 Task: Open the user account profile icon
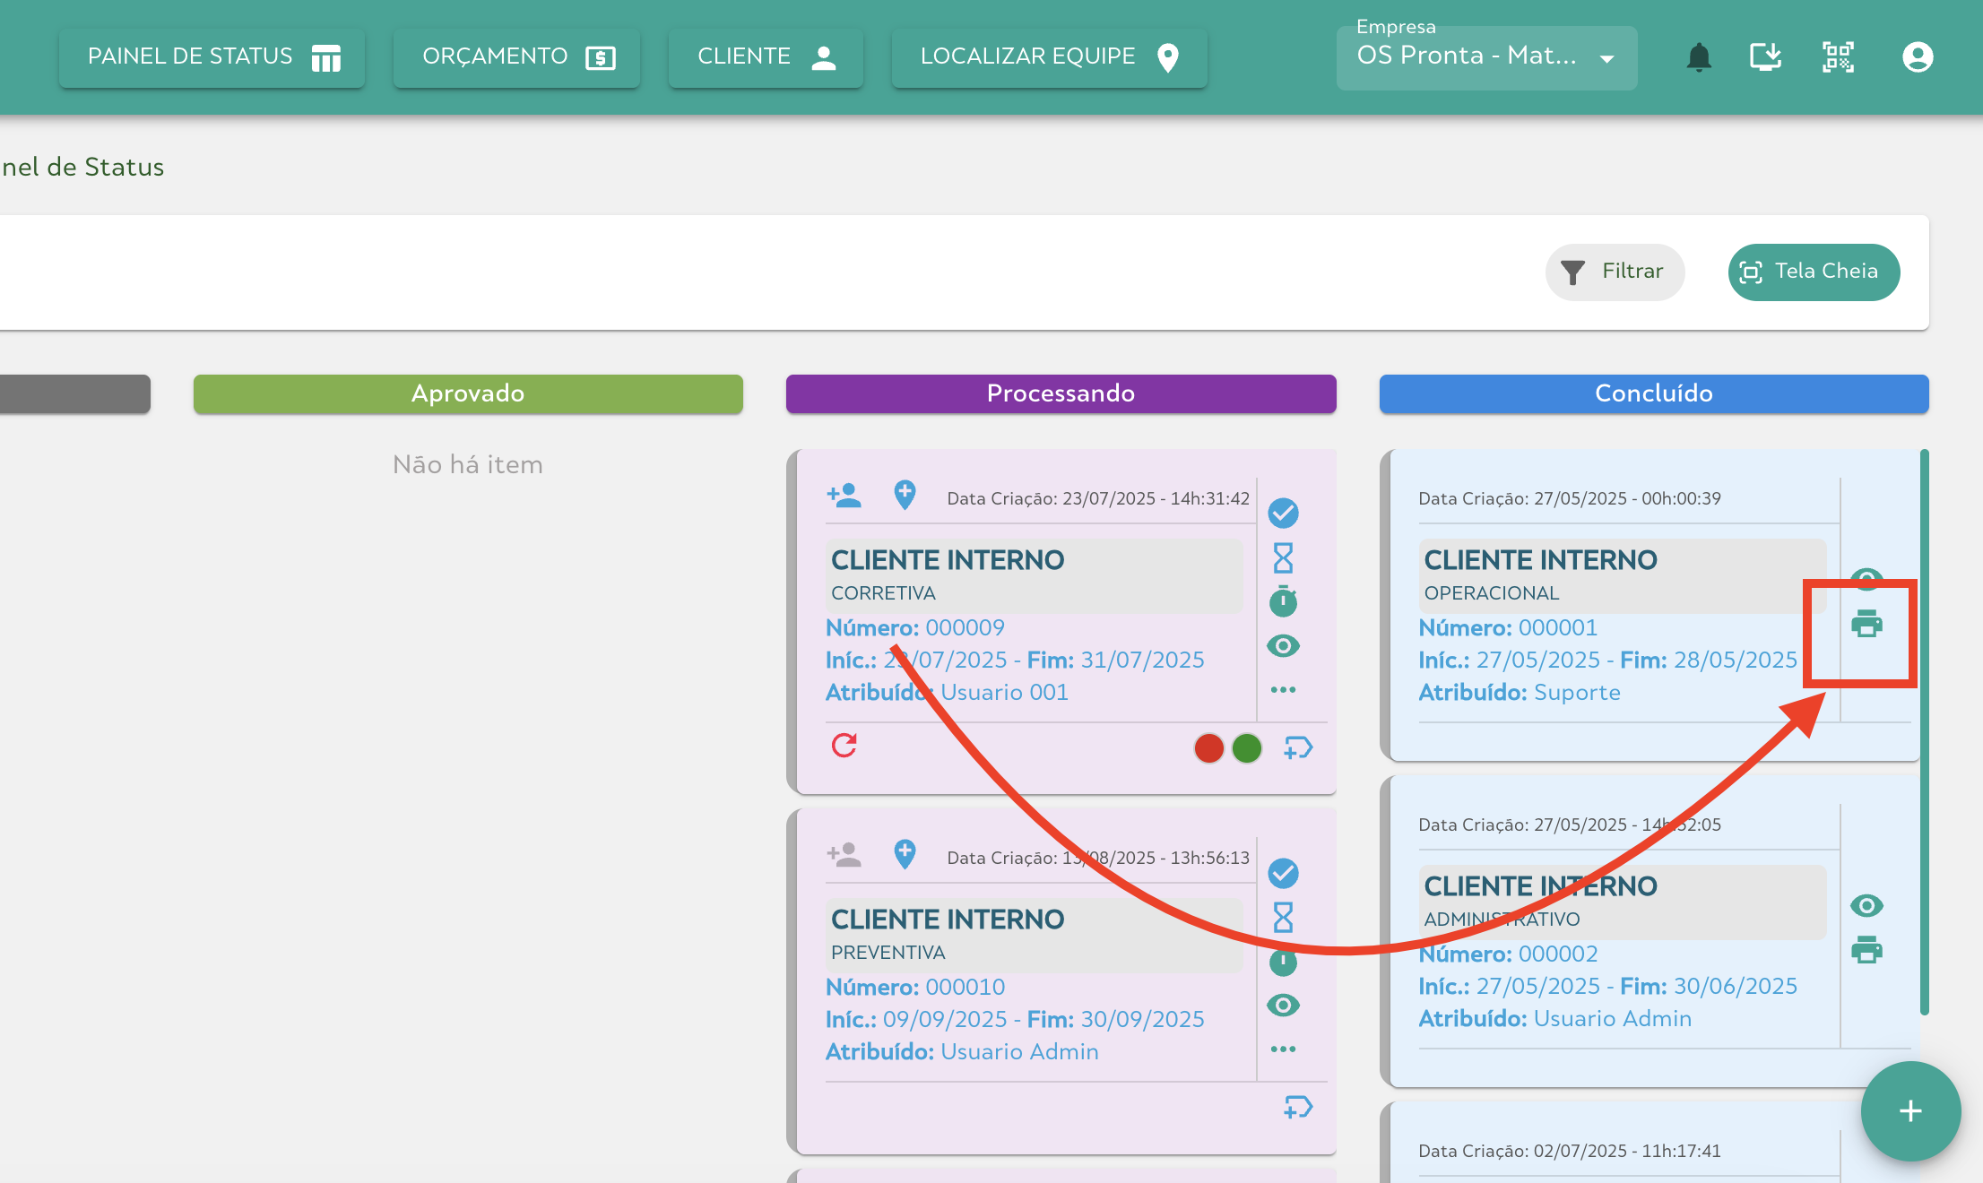(x=1917, y=57)
